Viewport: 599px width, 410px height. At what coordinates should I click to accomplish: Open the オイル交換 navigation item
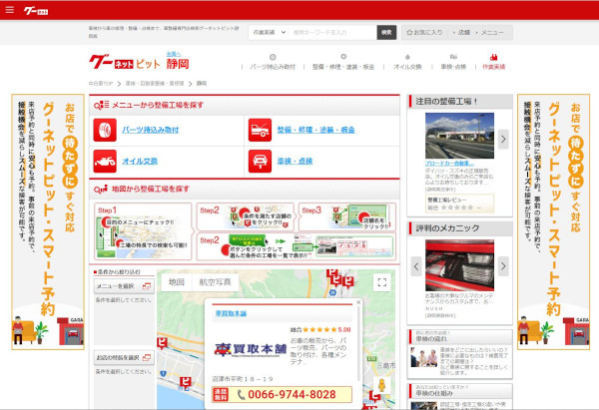(x=407, y=67)
